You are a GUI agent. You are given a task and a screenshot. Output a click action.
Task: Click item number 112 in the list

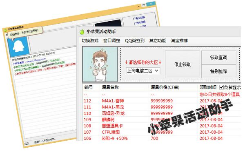click(87, 101)
